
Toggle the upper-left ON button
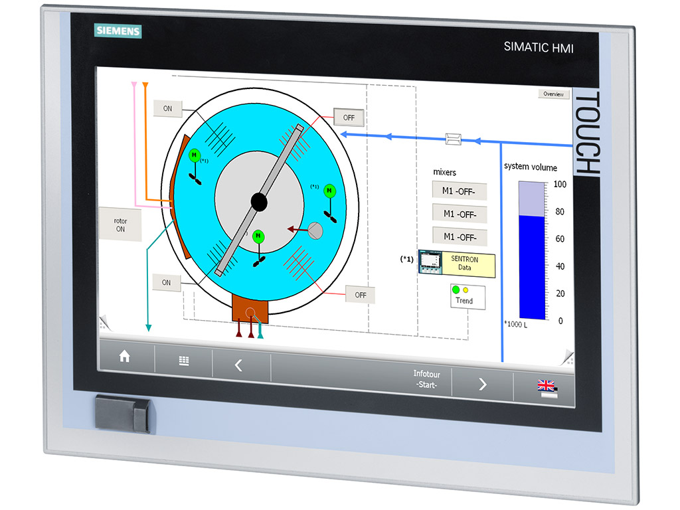tap(167, 108)
